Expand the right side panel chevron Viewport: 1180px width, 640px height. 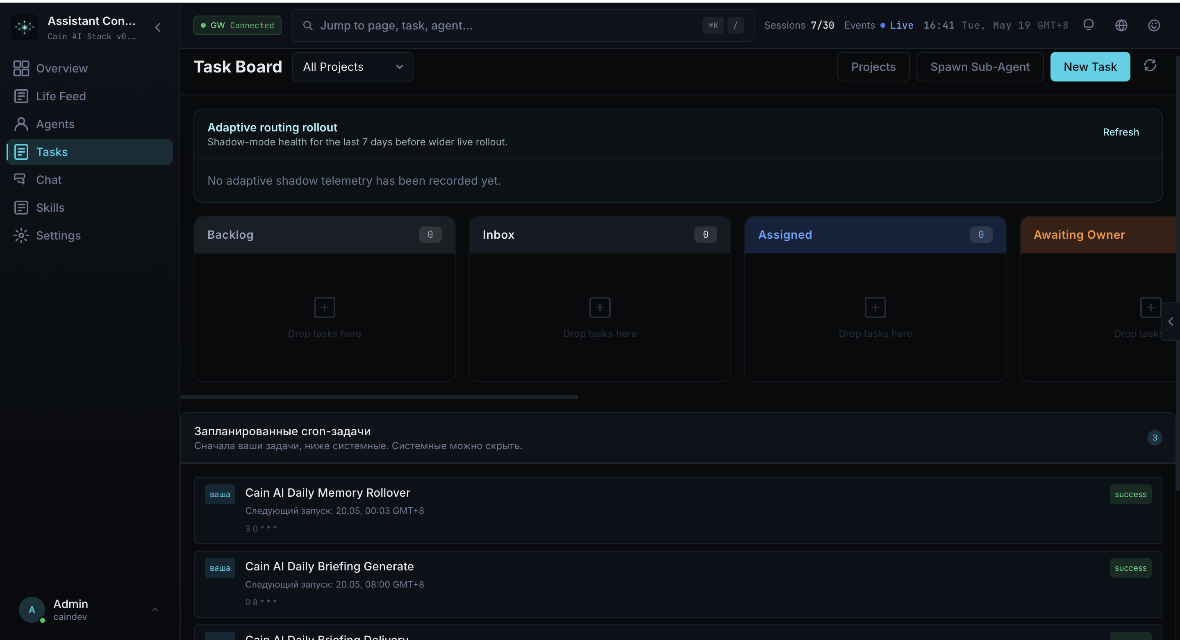pos(1171,321)
